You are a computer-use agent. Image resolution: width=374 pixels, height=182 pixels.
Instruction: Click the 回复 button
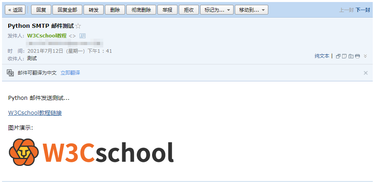(41, 10)
